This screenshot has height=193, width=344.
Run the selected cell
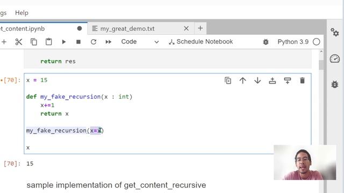[63, 42]
